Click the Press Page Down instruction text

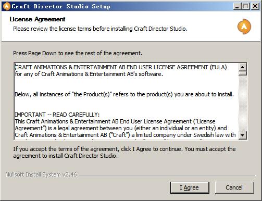tap(78, 53)
